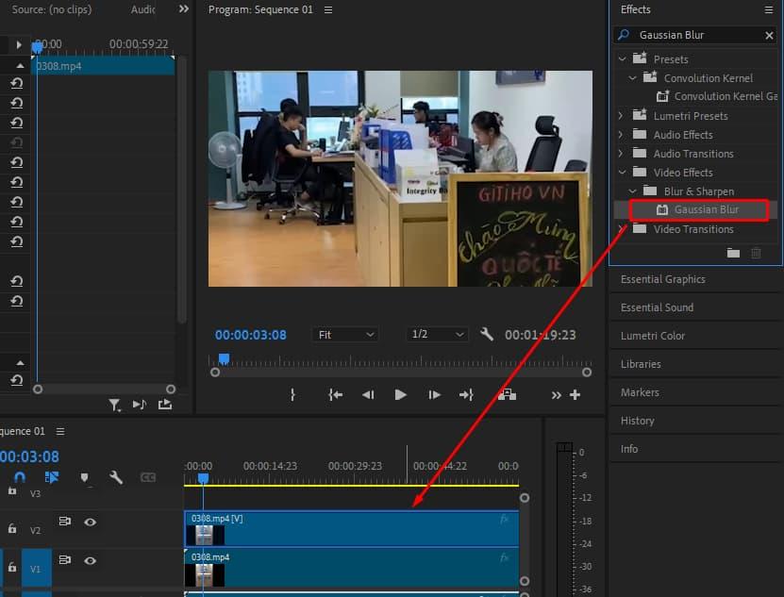Click the Captions CC icon above the tracks

coord(147,477)
